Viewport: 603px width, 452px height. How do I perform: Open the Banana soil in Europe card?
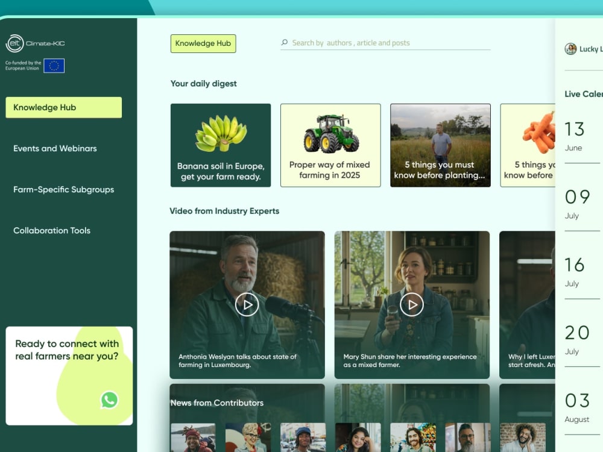point(221,145)
